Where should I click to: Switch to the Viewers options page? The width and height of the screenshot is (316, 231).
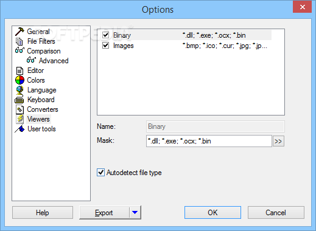click(x=38, y=119)
